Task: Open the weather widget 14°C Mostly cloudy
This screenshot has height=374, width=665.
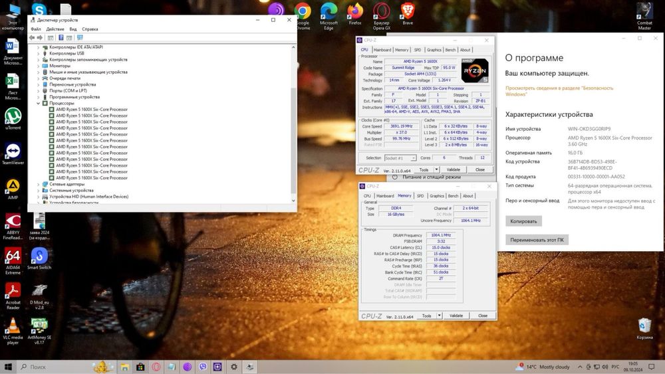Action: tap(543, 367)
